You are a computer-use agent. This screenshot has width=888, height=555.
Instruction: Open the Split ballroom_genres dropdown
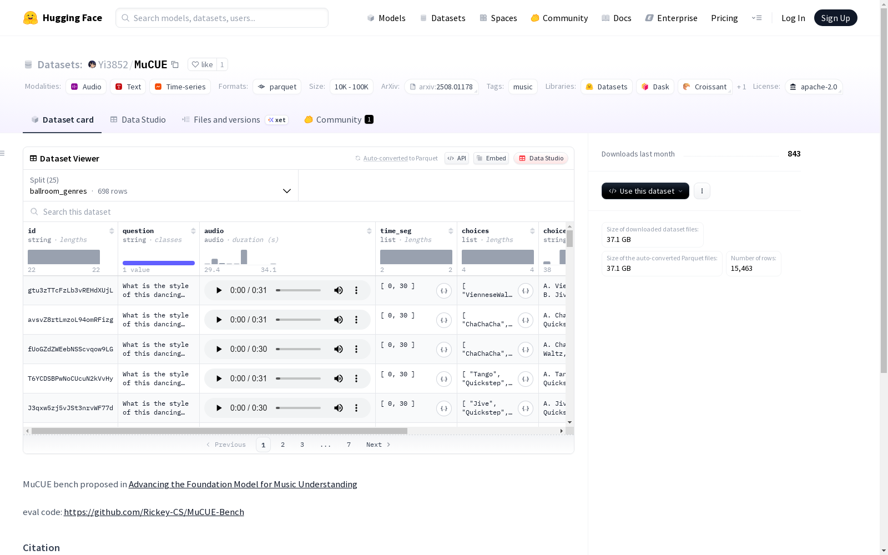161,185
